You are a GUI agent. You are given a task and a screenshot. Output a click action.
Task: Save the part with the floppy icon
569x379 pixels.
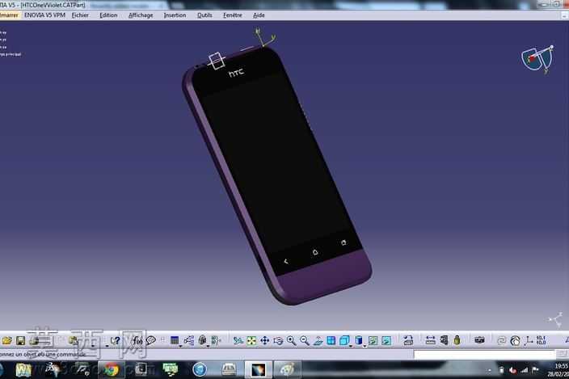pos(20,340)
